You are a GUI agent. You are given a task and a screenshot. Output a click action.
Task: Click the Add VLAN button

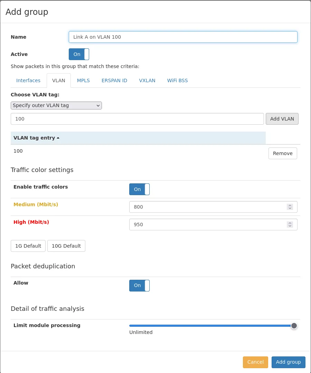click(x=282, y=119)
